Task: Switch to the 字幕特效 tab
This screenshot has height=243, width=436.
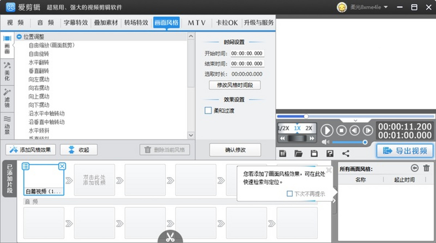Action: point(76,23)
